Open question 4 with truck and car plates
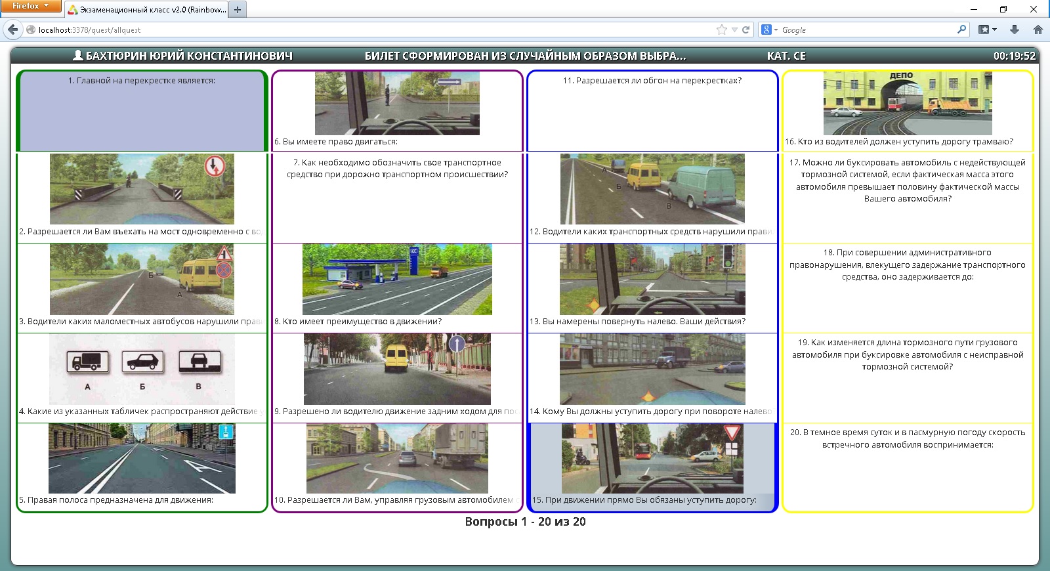The height and width of the screenshot is (571, 1050). tap(142, 377)
